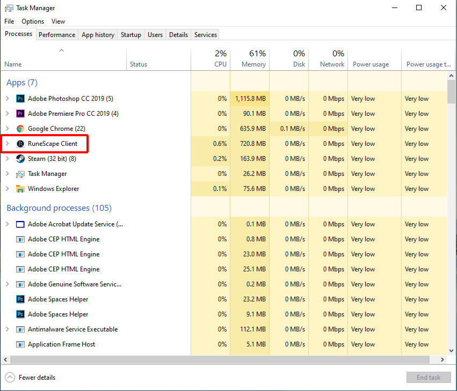457x391 pixels.
Task: Click the horizontal scrollbar left arrow
Action: tap(5, 360)
